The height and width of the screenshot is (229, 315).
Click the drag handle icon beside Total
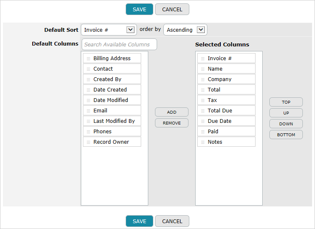click(203, 90)
